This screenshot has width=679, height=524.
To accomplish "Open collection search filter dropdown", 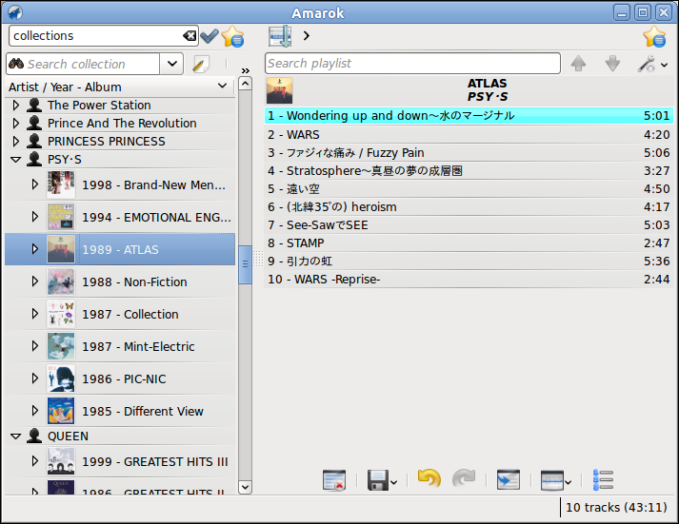I will (x=171, y=64).
